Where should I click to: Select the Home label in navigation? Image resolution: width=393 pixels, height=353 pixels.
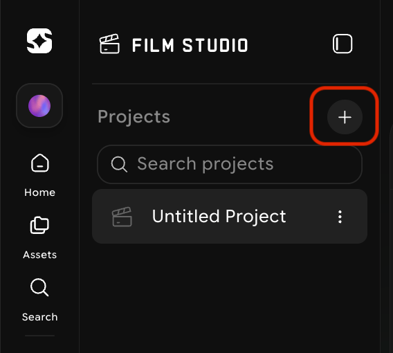pyautogui.click(x=39, y=192)
